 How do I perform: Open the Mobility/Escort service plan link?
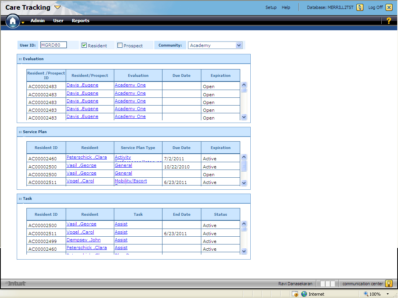pos(131,181)
